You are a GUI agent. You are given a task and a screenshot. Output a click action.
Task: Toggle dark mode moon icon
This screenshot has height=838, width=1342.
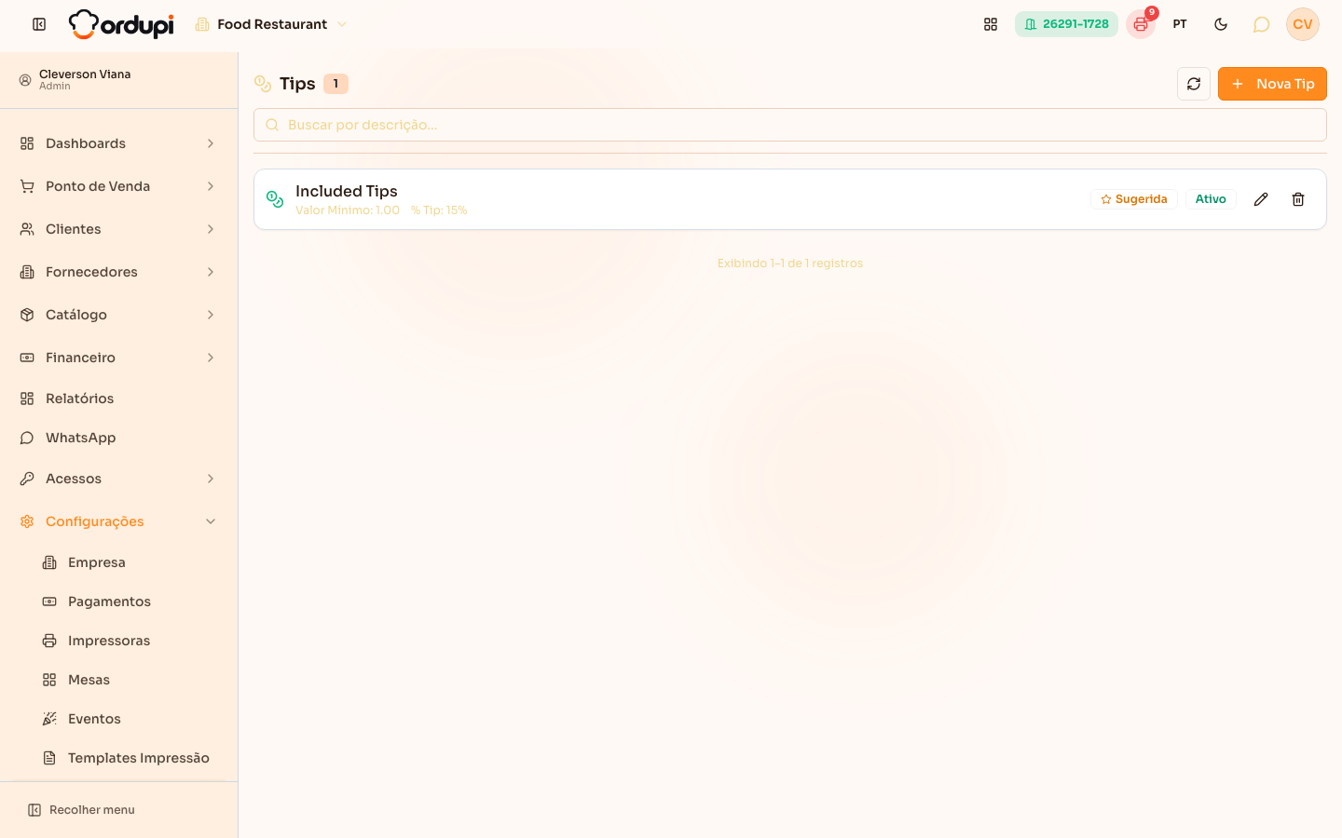[x=1221, y=24]
